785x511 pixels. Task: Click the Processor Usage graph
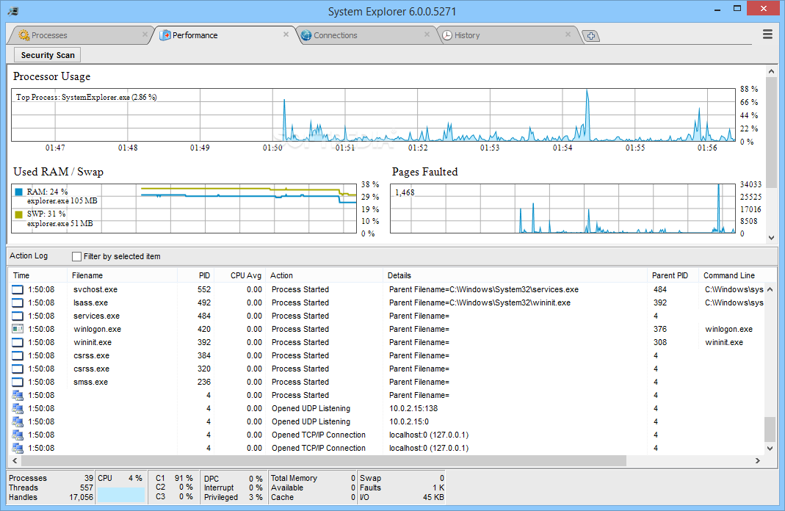click(x=373, y=115)
